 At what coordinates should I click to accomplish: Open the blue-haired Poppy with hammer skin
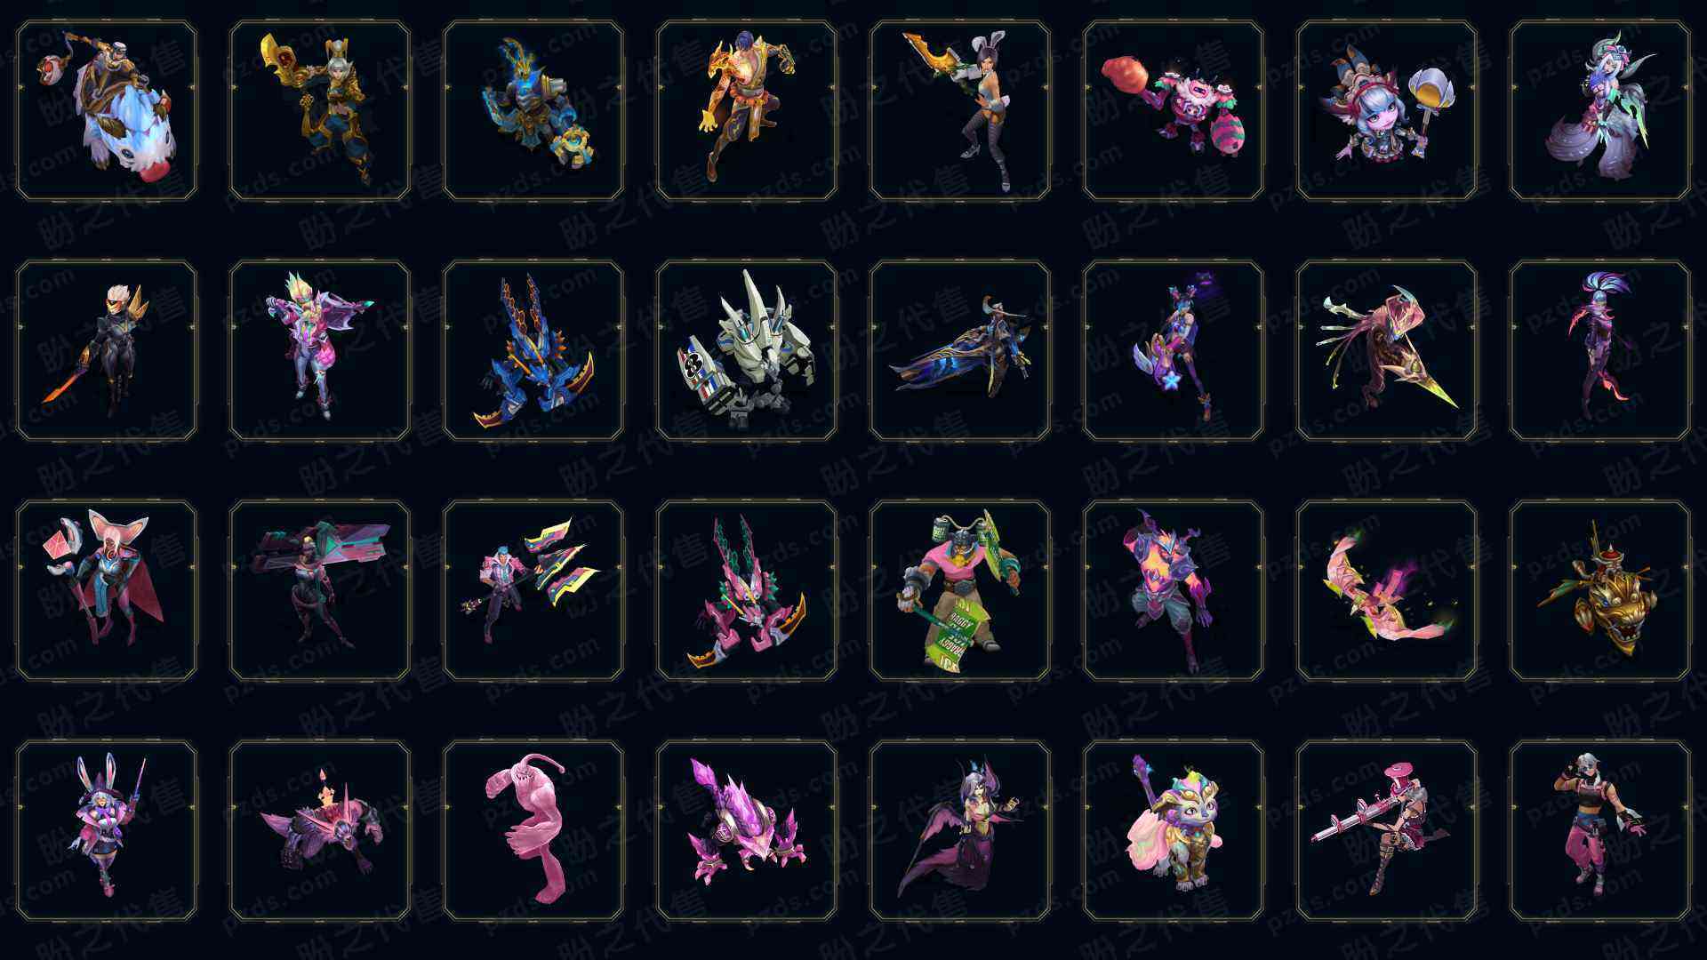1387,111
